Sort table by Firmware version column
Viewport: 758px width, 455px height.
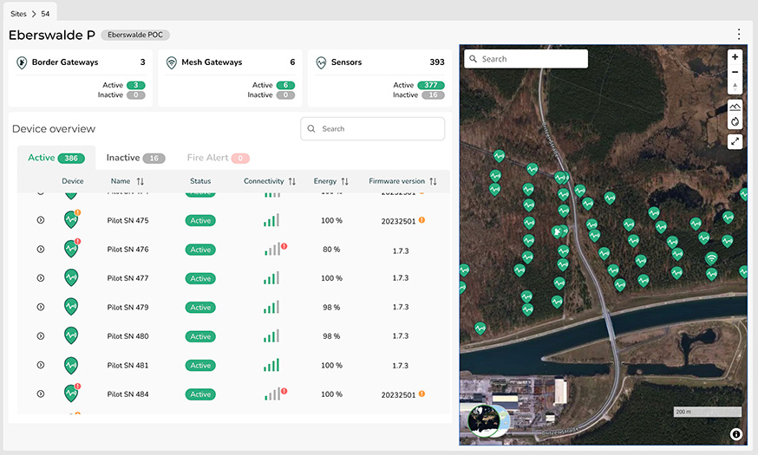433,181
